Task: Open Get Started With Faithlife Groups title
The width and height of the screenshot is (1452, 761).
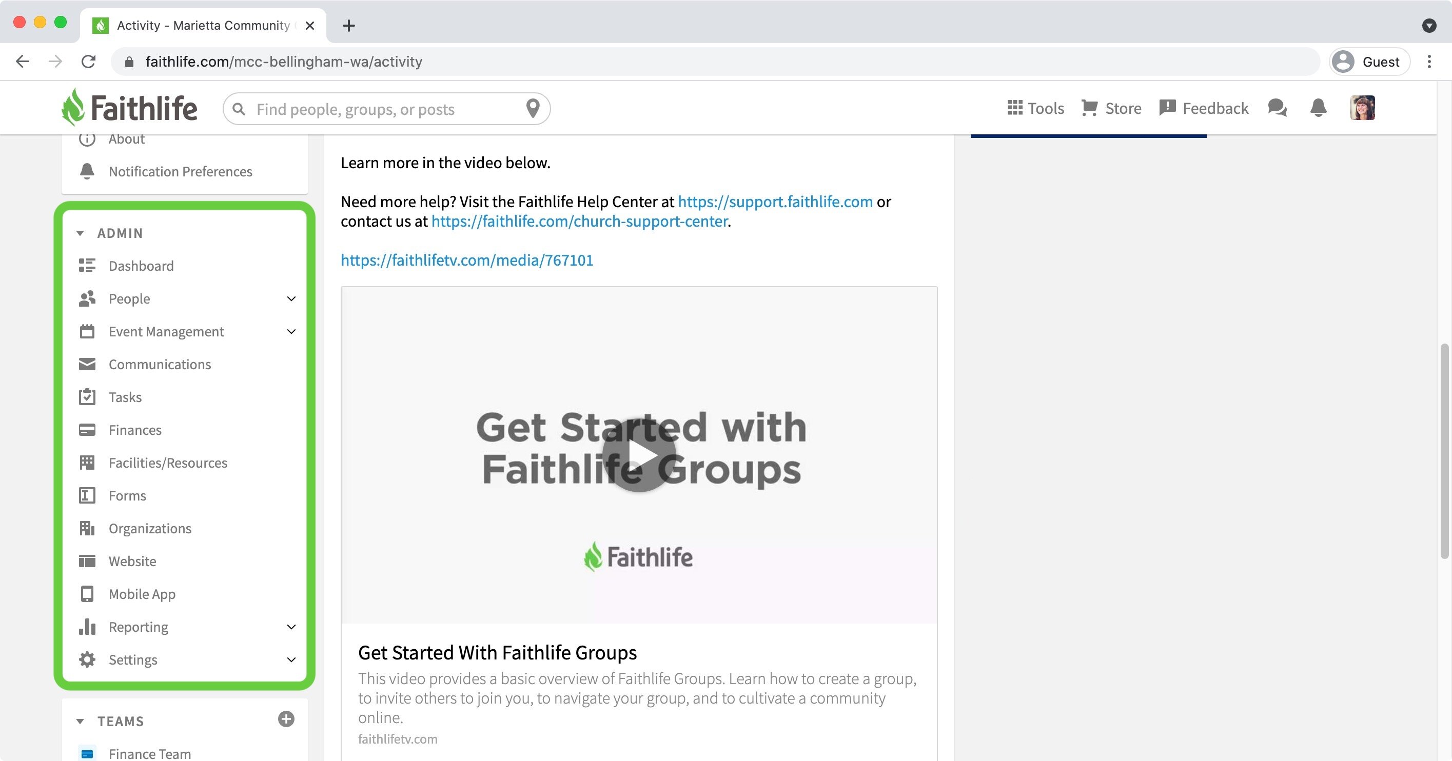Action: click(497, 652)
